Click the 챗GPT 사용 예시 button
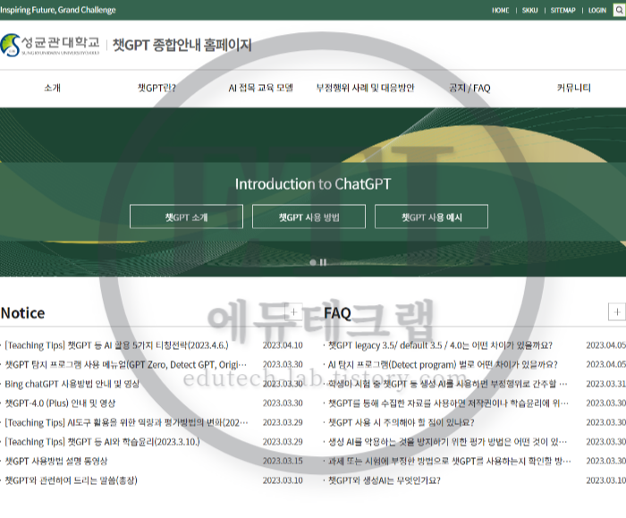 (432, 217)
